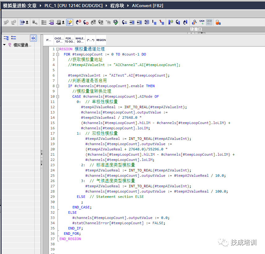Insert REGION snippet button
This screenshot has height=254, width=265.
pos(101,40)
